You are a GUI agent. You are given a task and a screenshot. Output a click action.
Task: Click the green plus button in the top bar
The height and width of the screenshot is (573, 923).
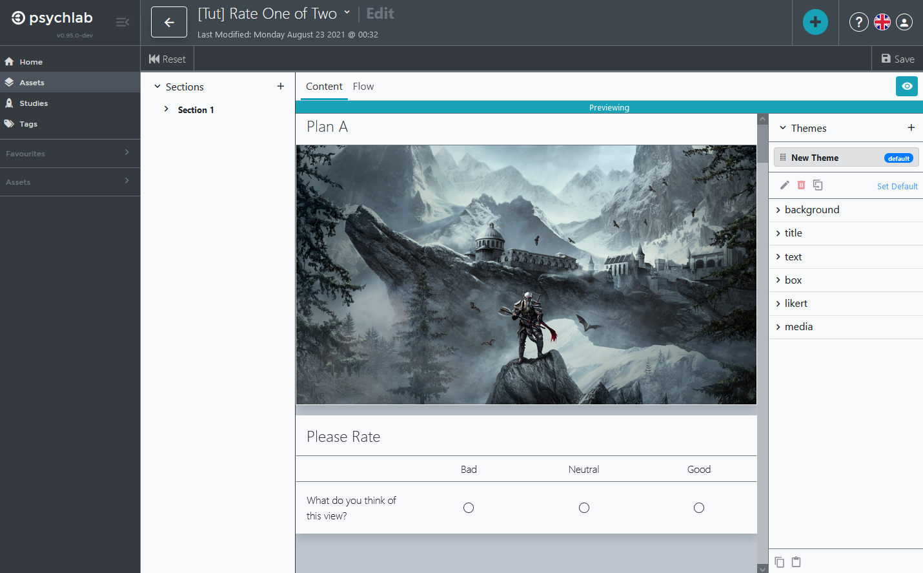click(x=815, y=21)
